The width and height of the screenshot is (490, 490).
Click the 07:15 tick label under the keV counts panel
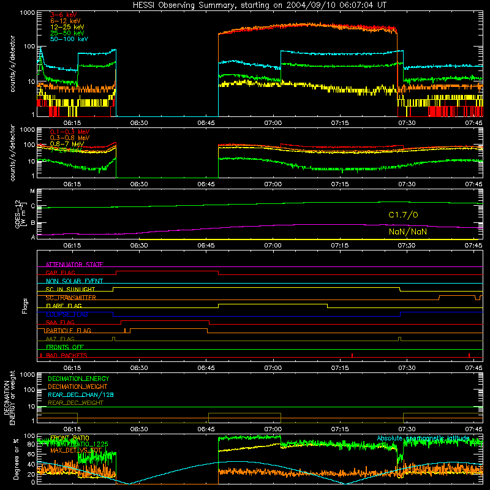click(x=340, y=123)
